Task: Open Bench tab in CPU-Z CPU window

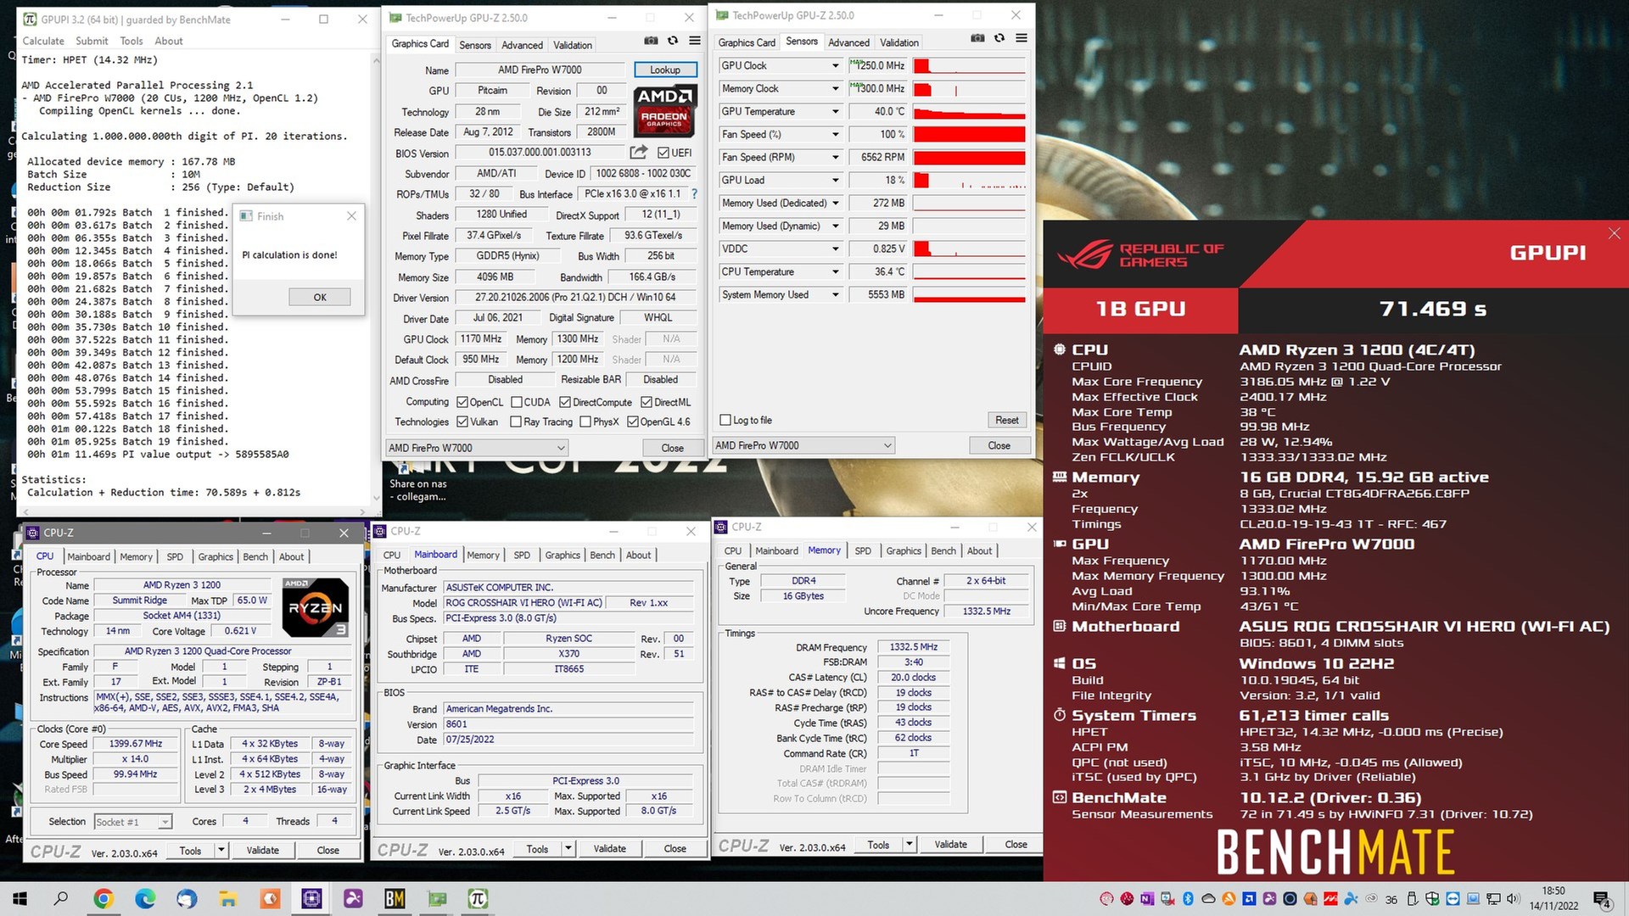Action: tap(255, 556)
